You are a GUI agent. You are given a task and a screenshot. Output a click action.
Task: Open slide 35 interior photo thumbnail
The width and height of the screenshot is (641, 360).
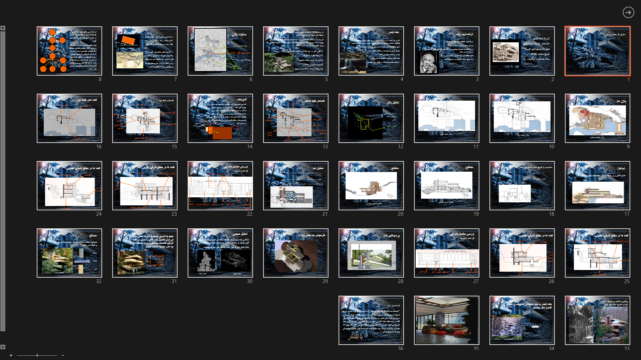click(446, 320)
